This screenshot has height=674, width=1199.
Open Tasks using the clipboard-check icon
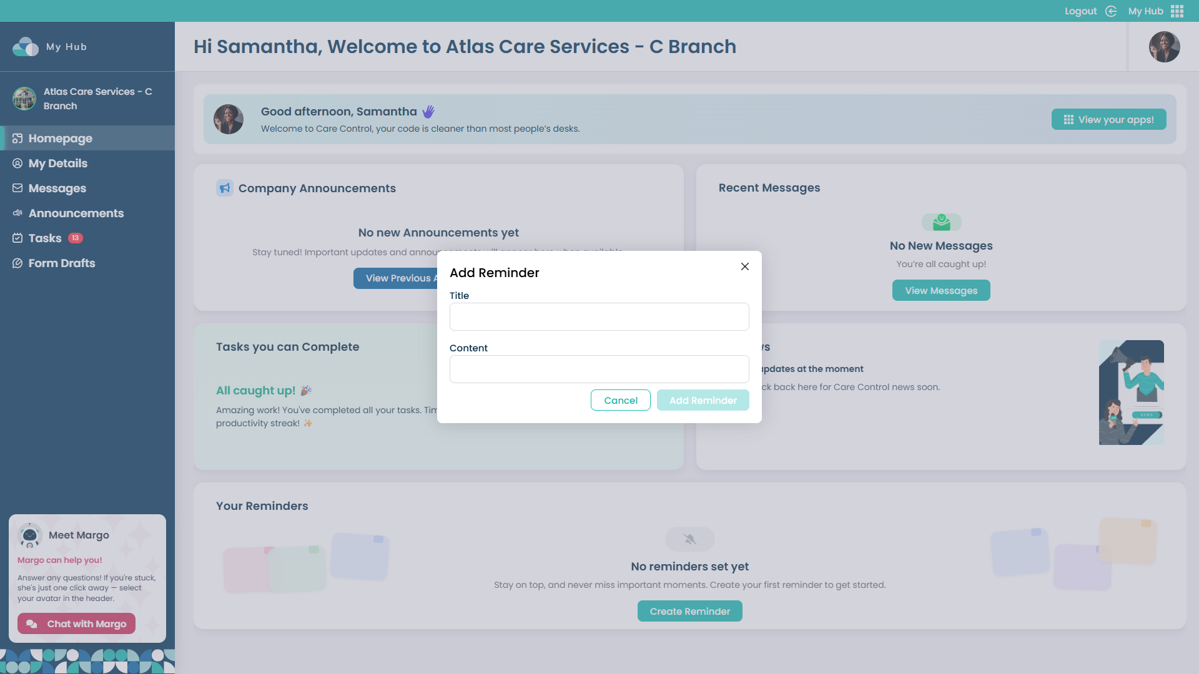[17, 238]
